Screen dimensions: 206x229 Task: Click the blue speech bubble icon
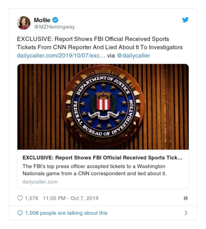click(x=20, y=213)
